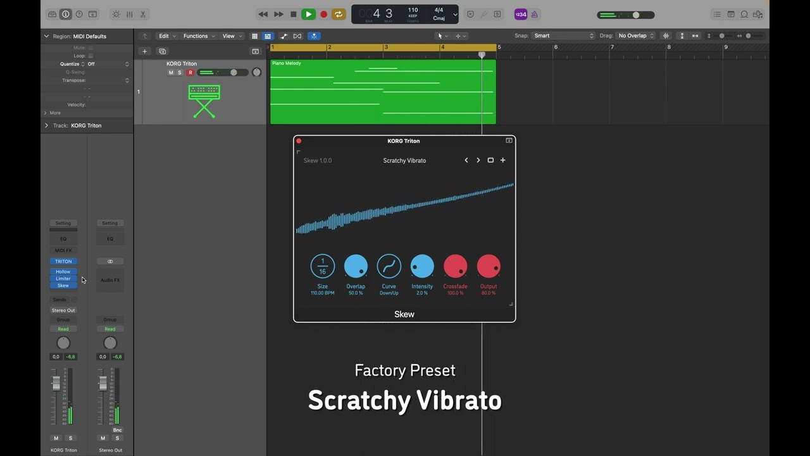The image size is (810, 456).
Task: Mute the KORG Triton track header
Action: (171, 73)
